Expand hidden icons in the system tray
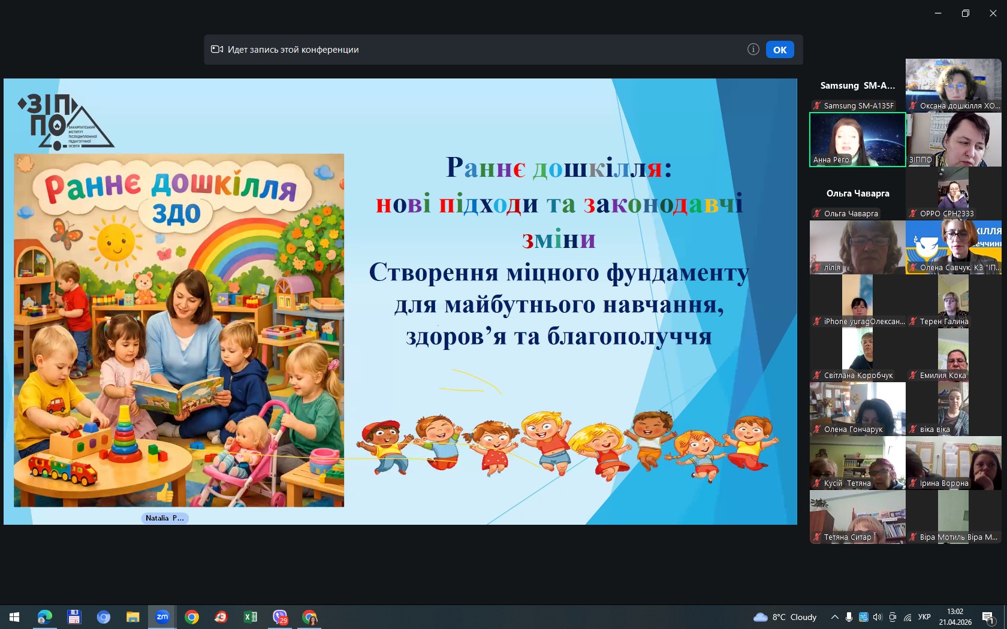1007x629 pixels. pyautogui.click(x=834, y=617)
